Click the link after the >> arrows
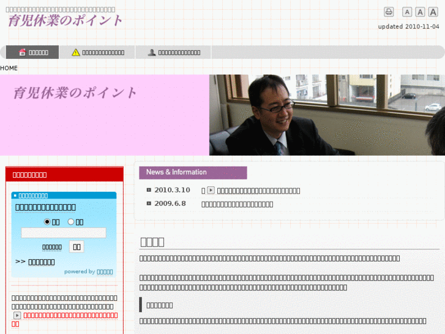Screen dimensions: 445x334 pos(42,262)
